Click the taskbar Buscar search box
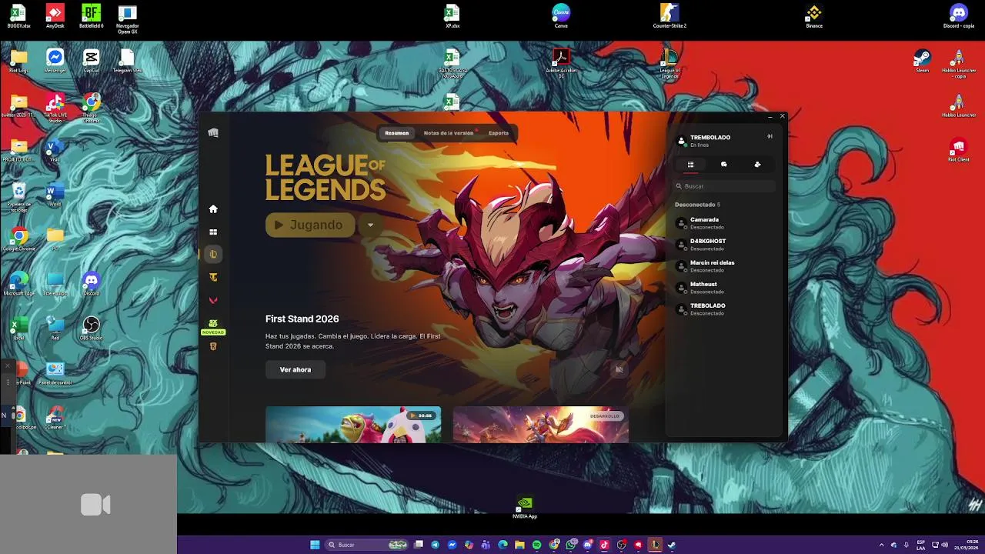 366,545
